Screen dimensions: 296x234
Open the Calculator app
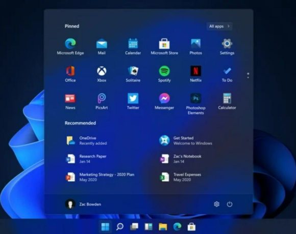pyautogui.click(x=227, y=101)
